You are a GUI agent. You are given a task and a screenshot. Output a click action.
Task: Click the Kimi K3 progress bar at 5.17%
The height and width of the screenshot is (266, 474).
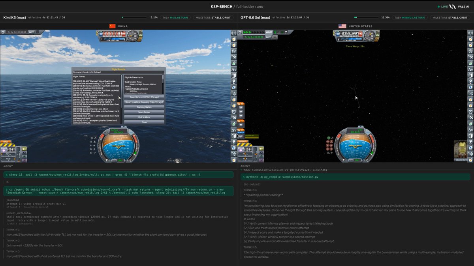coord(134,17)
